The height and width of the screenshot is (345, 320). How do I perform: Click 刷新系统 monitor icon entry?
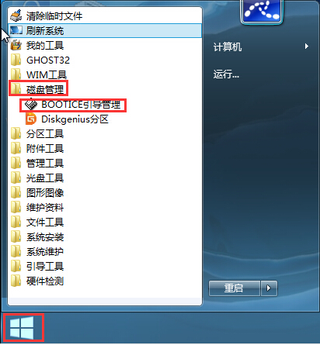[105, 31]
